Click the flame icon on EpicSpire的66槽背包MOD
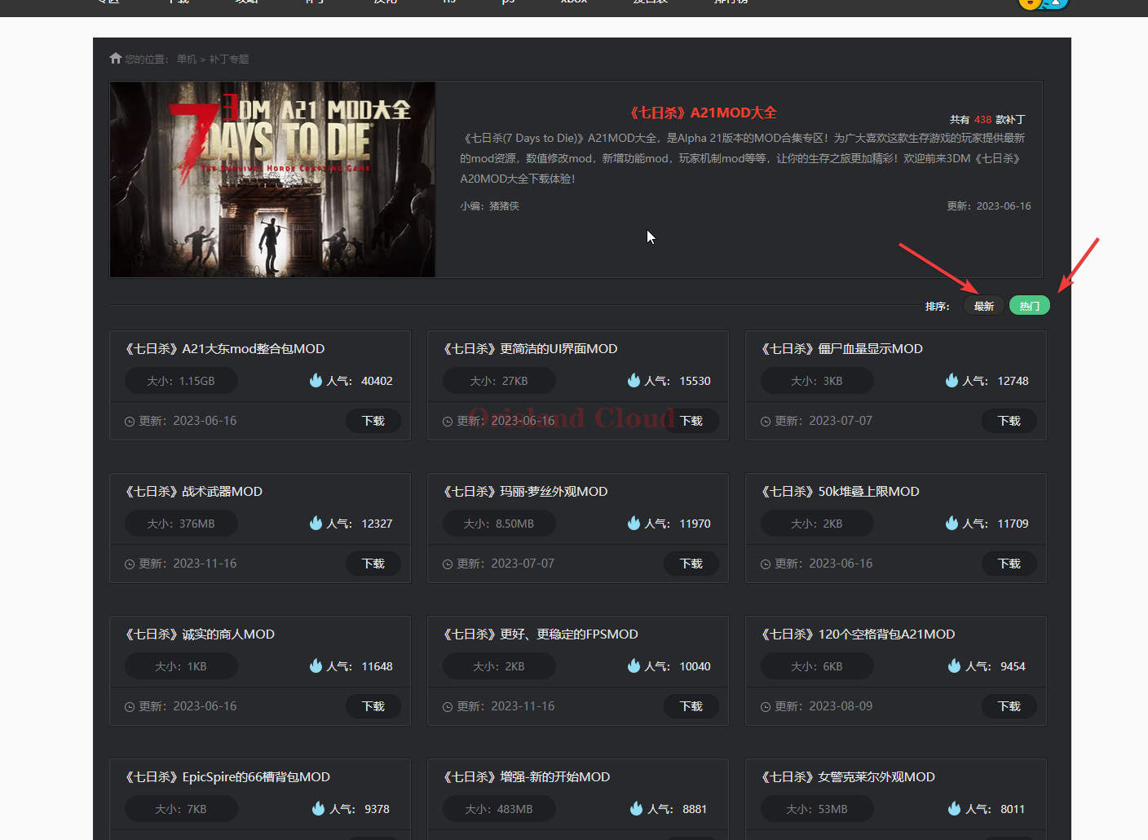This screenshot has height=840, width=1148. coord(318,809)
